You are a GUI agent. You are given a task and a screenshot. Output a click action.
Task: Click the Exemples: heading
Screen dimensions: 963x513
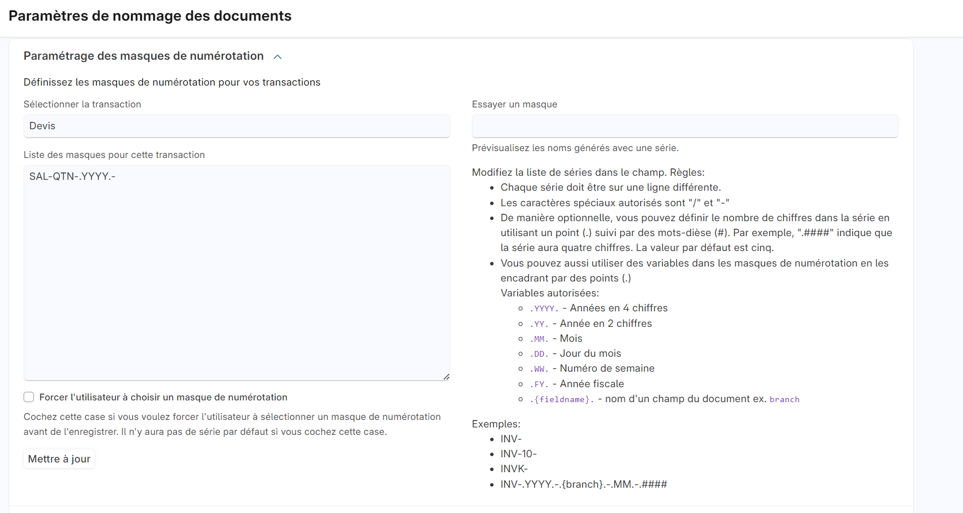pyautogui.click(x=496, y=424)
